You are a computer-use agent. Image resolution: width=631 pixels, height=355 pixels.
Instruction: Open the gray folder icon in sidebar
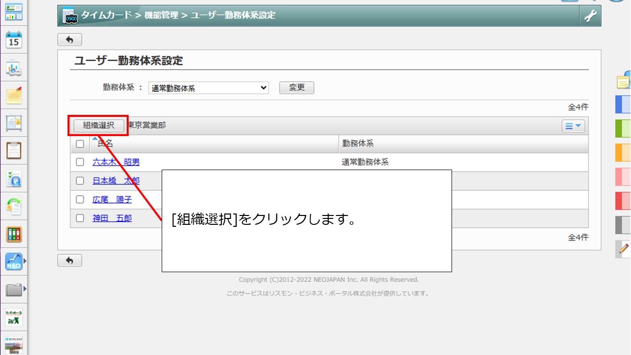coord(14,289)
